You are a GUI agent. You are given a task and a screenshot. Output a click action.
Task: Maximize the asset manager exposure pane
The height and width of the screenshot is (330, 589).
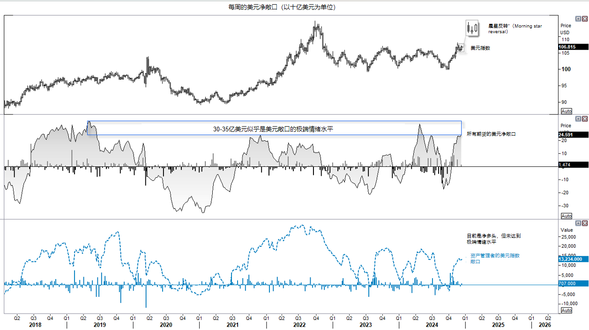click(578, 223)
